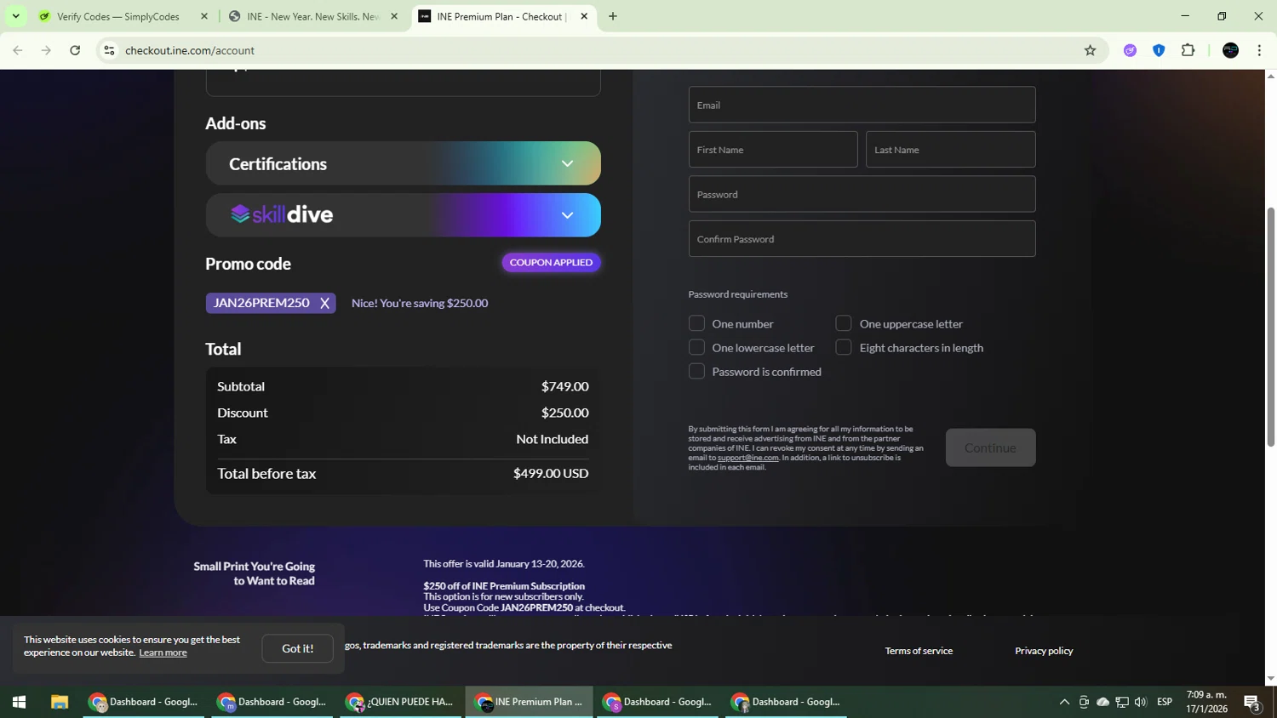Viewport: 1277px width, 718px height.
Task: Show hidden system tray icons
Action: coord(1064,702)
